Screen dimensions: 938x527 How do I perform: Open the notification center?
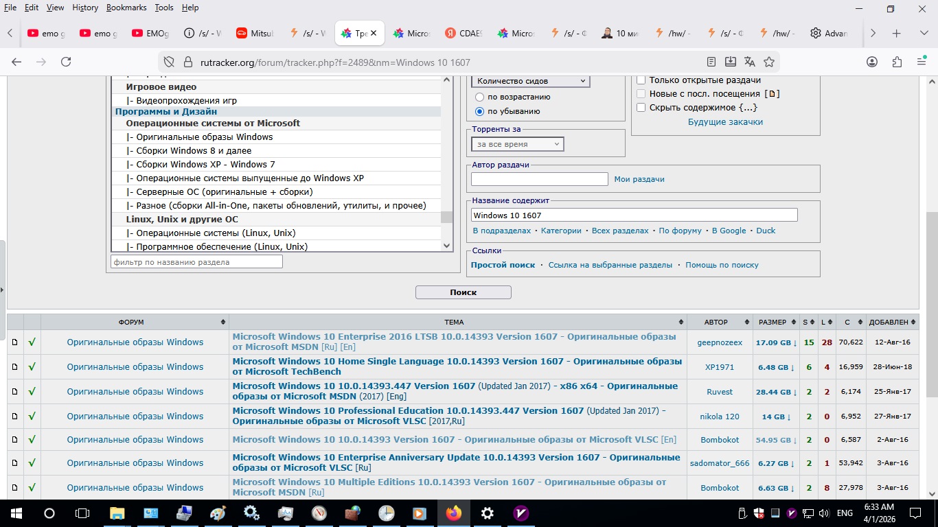tap(915, 513)
